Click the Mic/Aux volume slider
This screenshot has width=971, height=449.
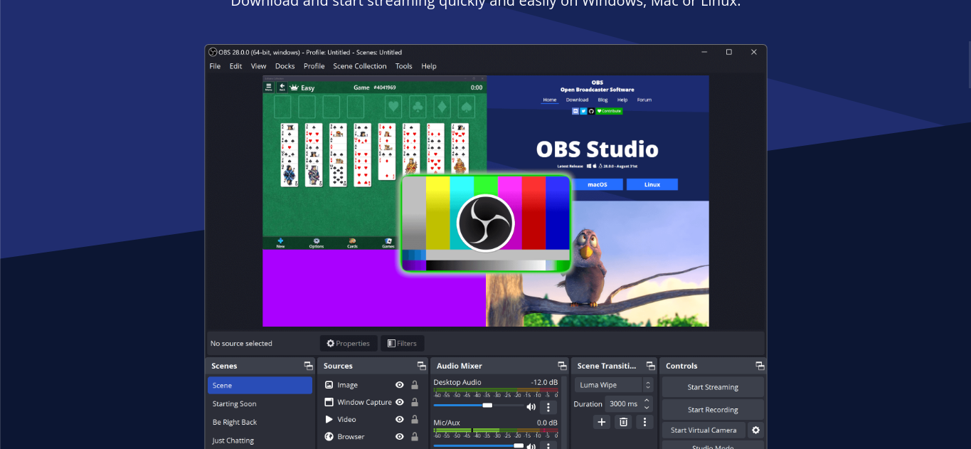coord(478,445)
